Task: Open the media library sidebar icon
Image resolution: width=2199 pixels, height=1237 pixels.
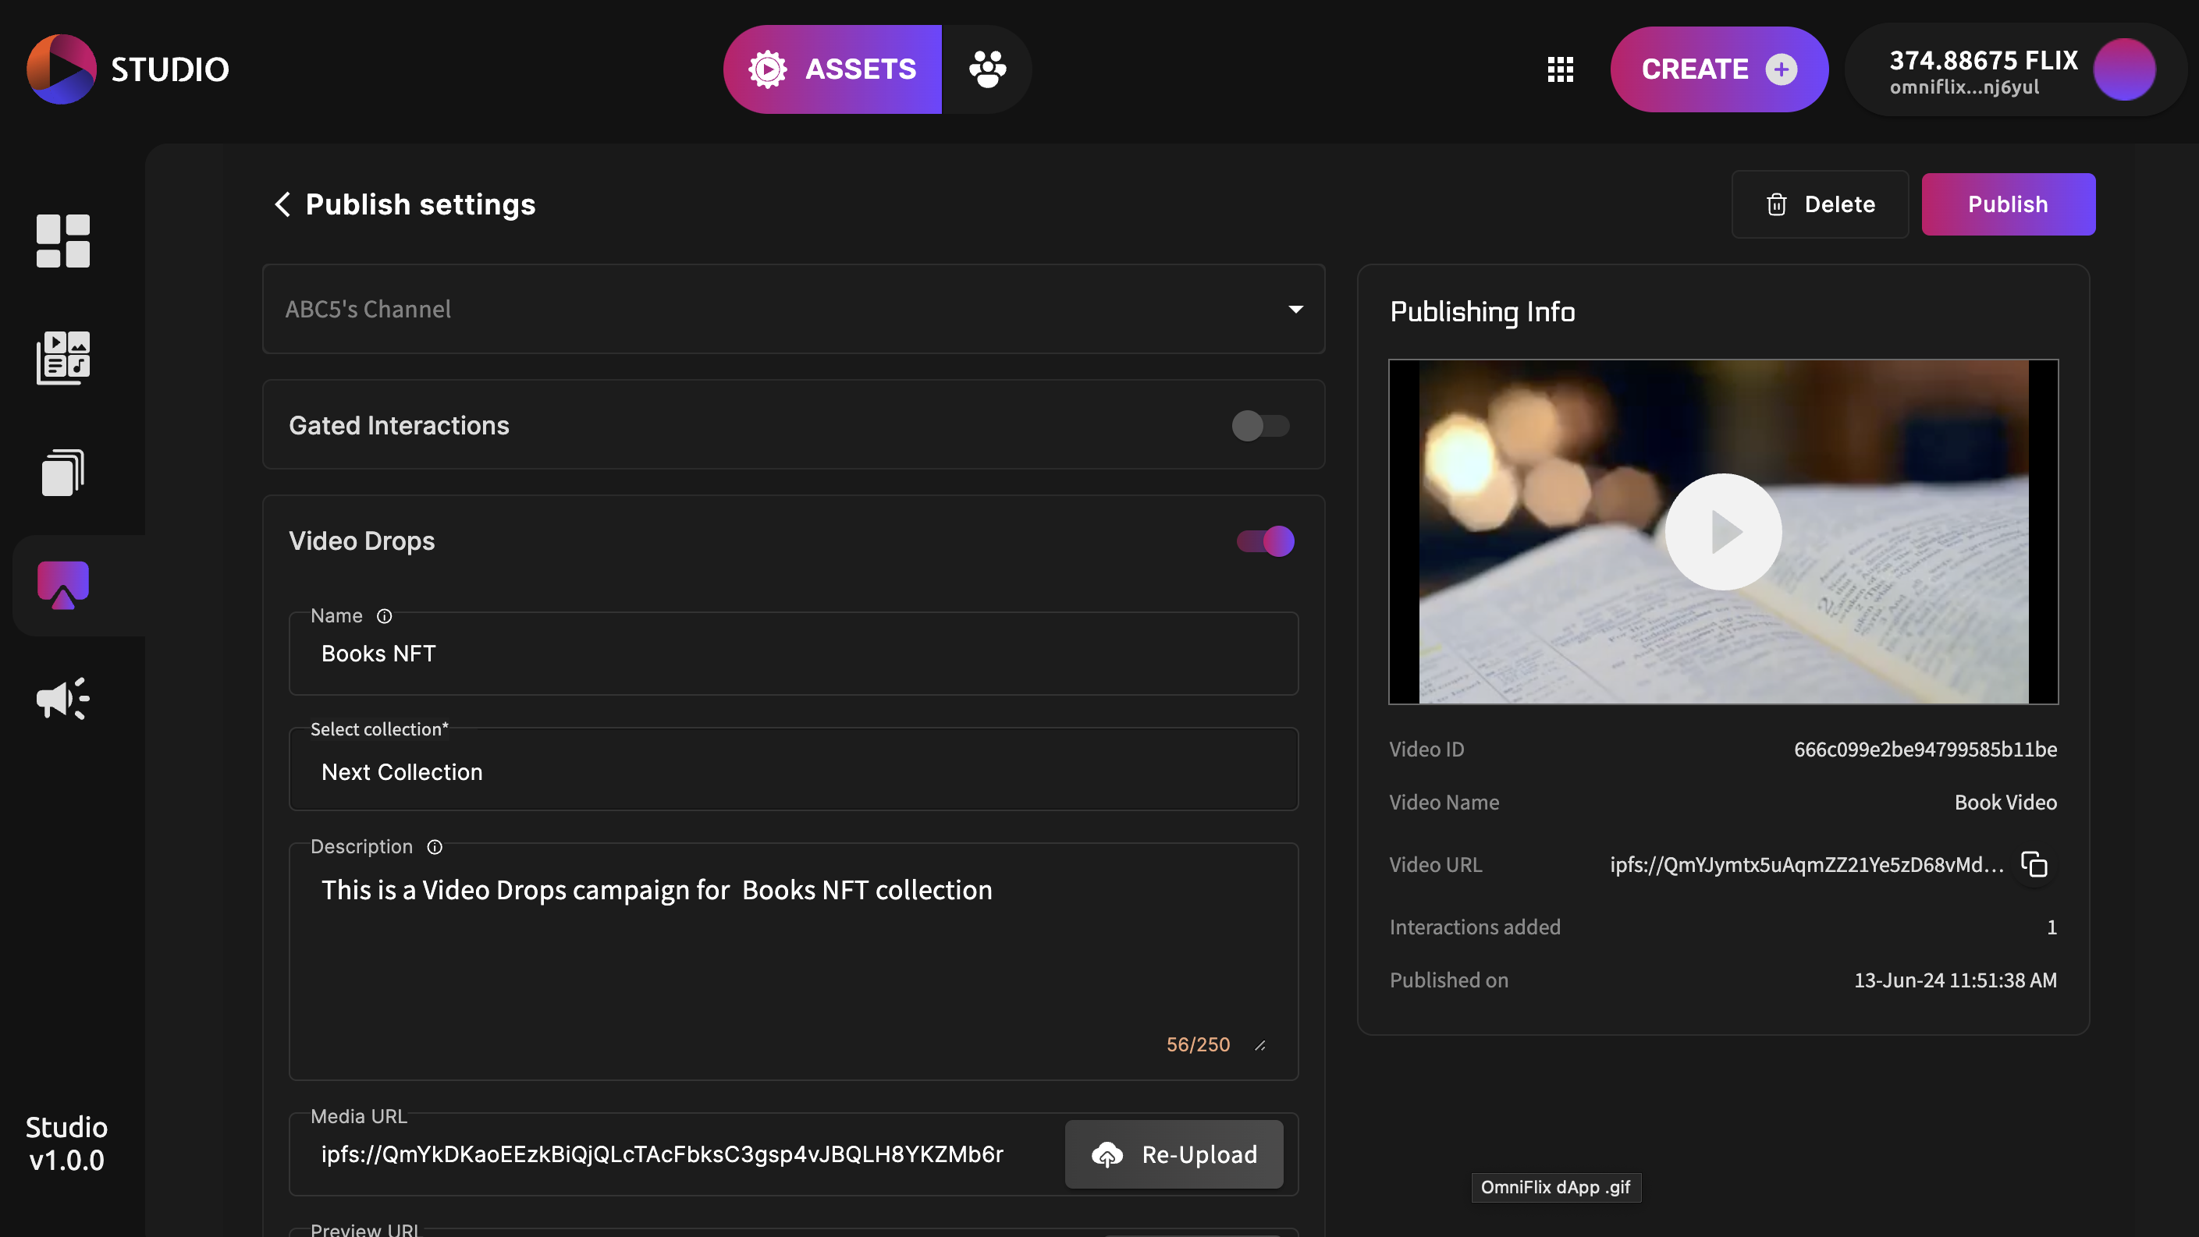Action: (x=62, y=357)
